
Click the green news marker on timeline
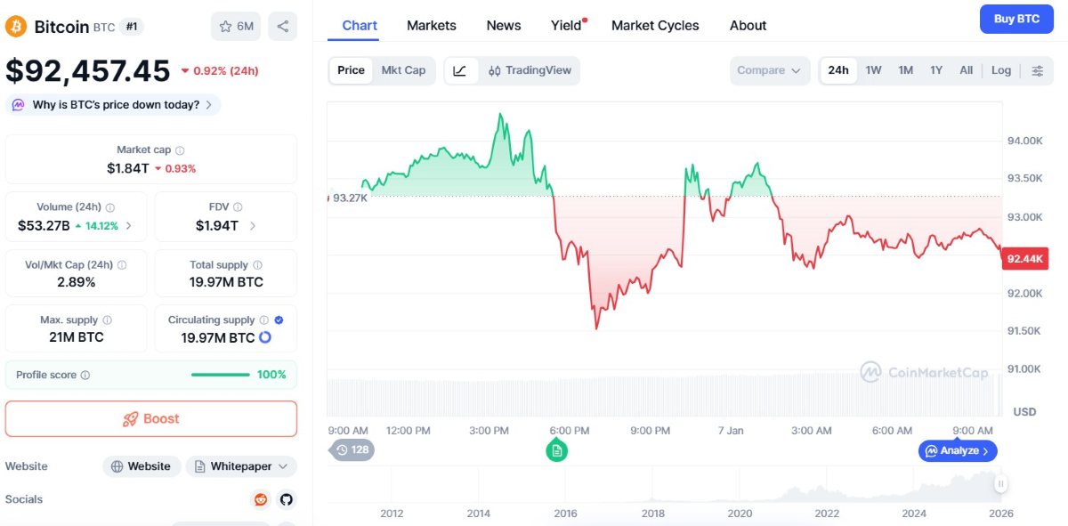(556, 450)
